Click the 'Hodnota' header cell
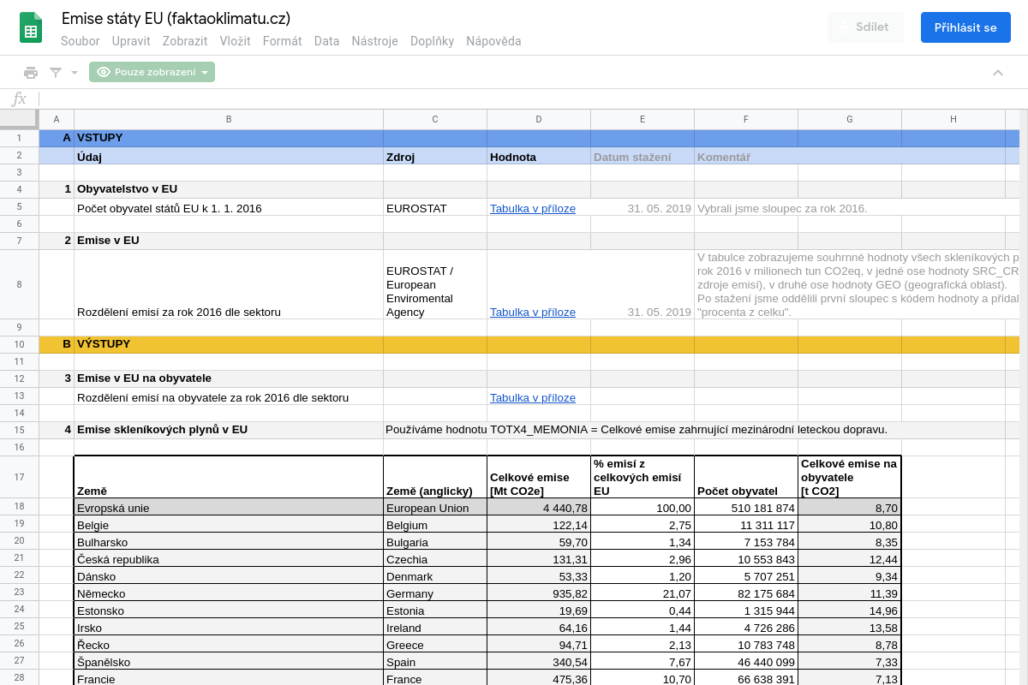Image resolution: width=1028 pixels, height=685 pixels. (539, 157)
